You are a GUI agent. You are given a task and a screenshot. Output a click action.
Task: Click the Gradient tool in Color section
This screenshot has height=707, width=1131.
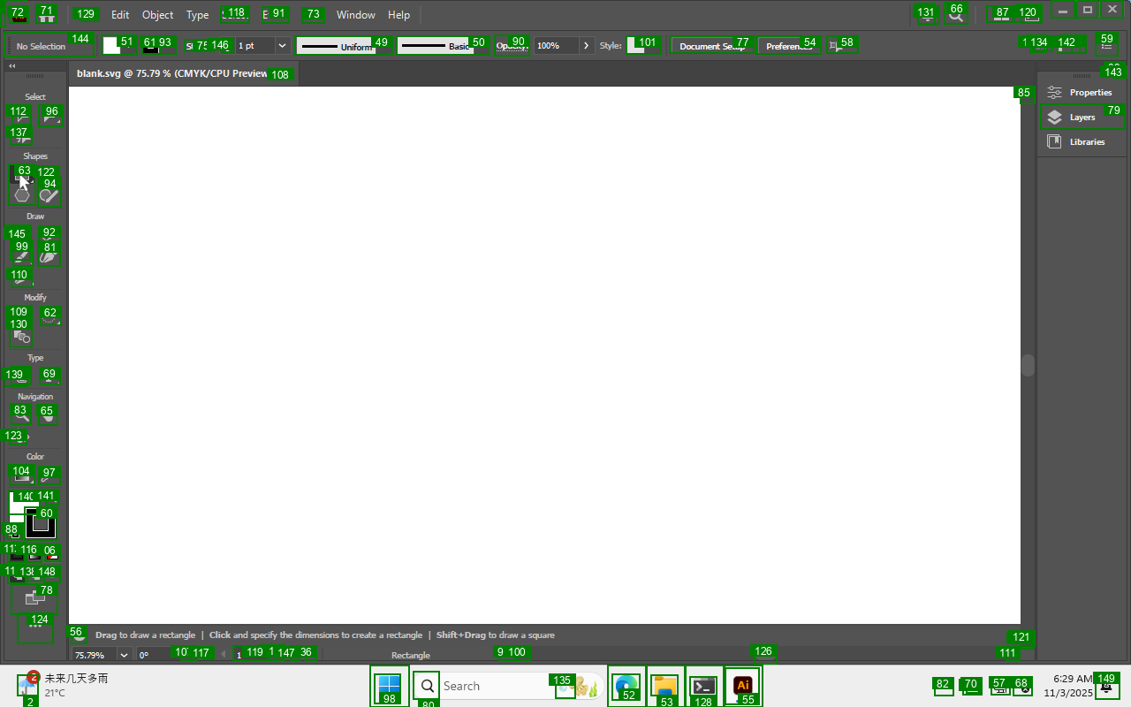(x=21, y=475)
